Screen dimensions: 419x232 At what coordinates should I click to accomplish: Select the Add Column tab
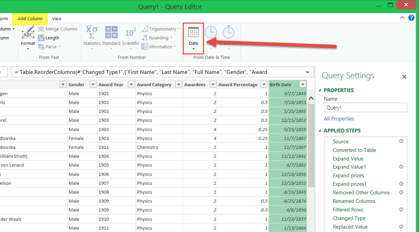pos(30,19)
